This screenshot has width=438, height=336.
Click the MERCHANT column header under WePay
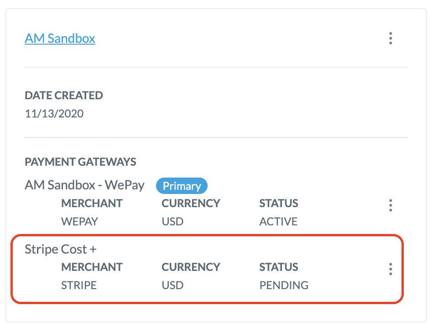pos(92,204)
